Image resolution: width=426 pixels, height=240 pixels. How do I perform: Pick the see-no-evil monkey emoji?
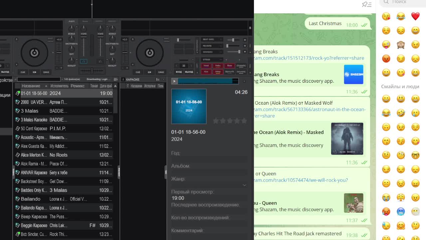(x=401, y=45)
